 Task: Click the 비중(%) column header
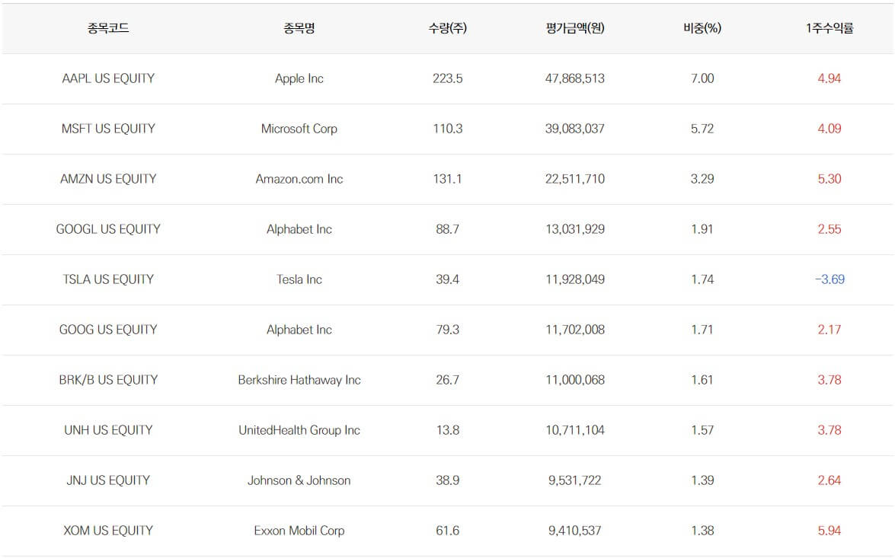(702, 28)
